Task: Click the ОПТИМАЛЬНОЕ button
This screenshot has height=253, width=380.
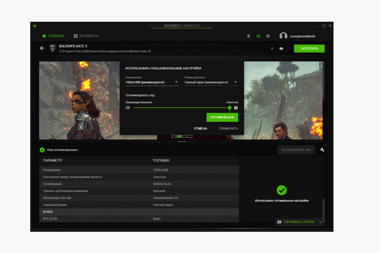Action: tap(222, 117)
